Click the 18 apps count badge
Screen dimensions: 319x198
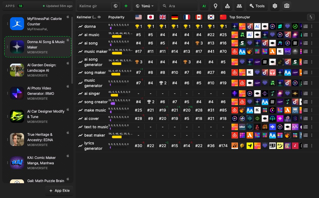[20, 6]
